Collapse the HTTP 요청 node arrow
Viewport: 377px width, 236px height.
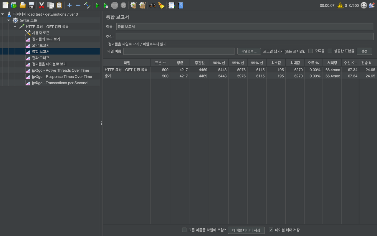[15, 27]
